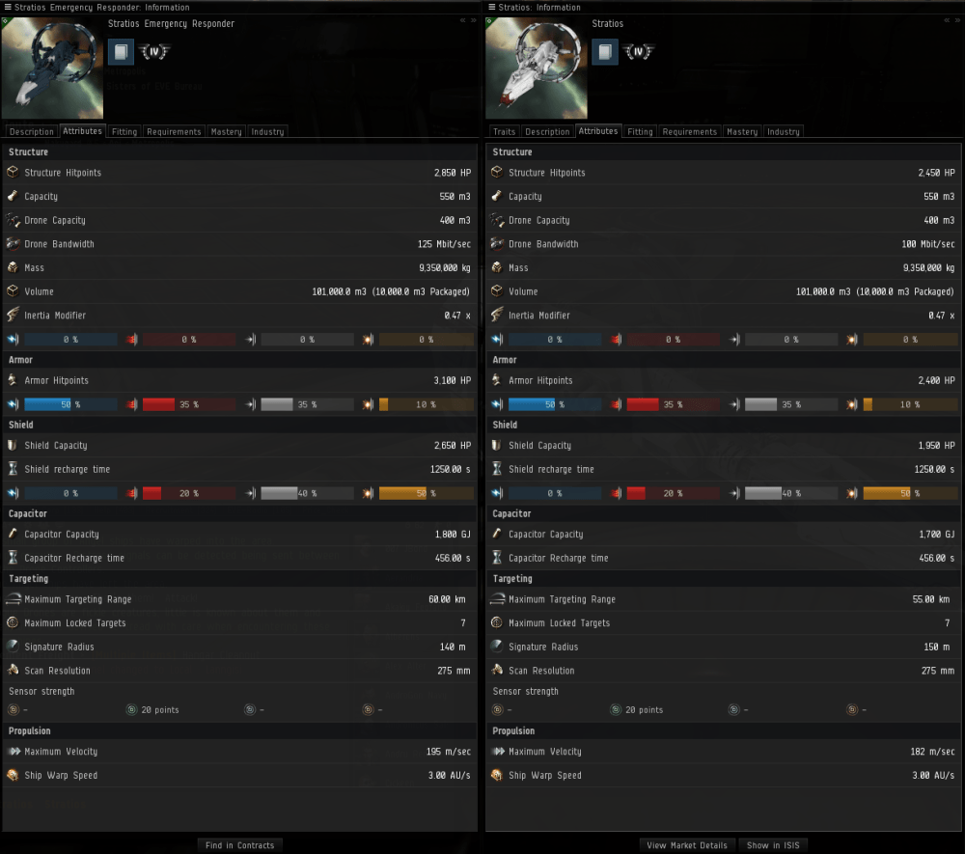Open the Traits tab on the Stratios window

click(504, 131)
